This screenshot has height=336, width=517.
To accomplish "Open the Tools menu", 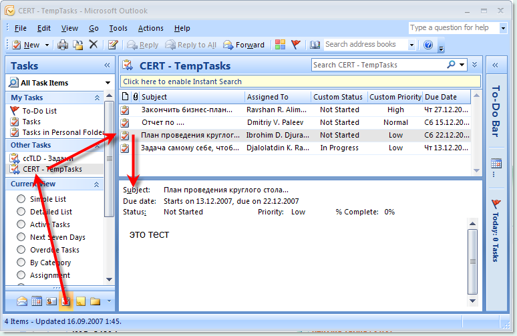I will [118, 28].
